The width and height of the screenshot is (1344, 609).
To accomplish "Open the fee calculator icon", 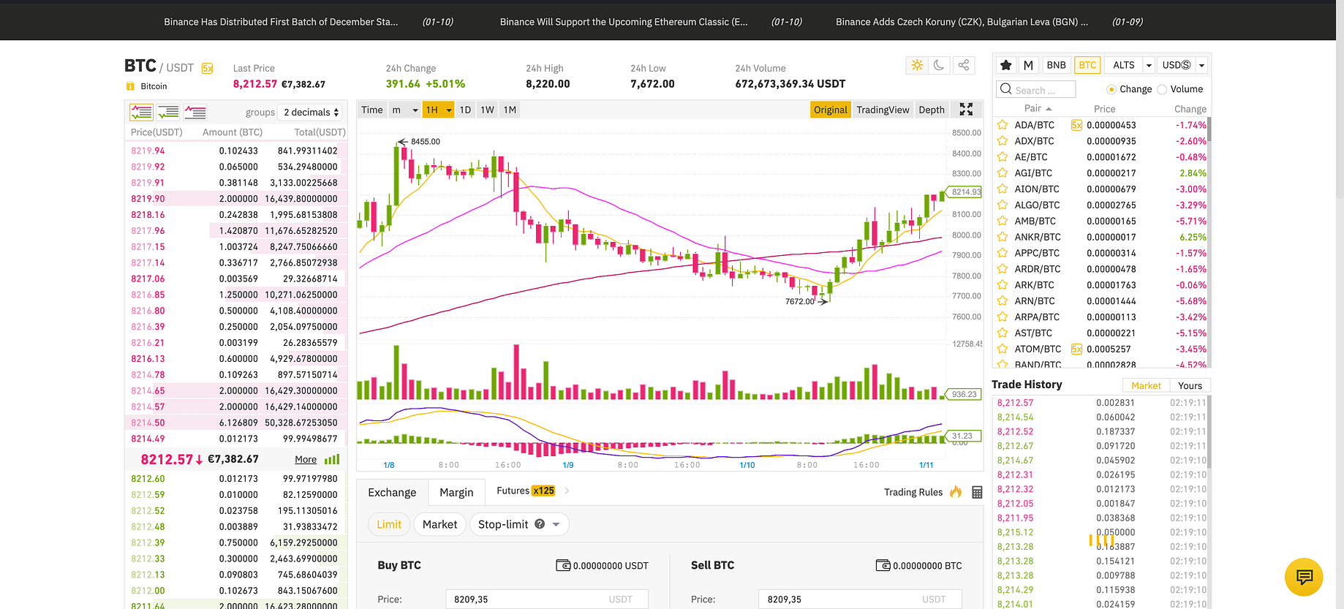I will [x=977, y=492].
